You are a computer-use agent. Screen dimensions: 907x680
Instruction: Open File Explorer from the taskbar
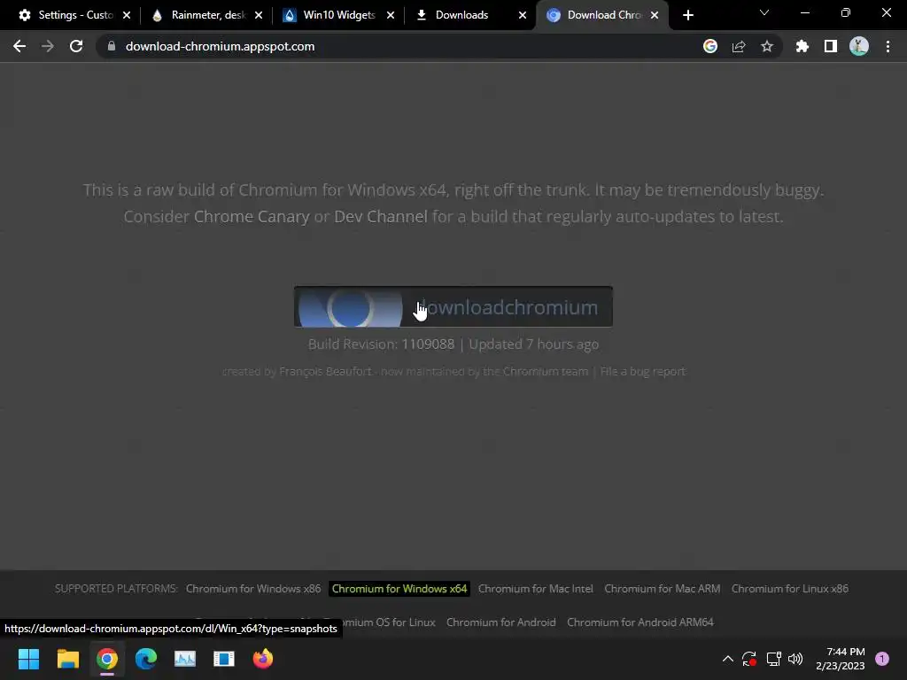(67, 659)
